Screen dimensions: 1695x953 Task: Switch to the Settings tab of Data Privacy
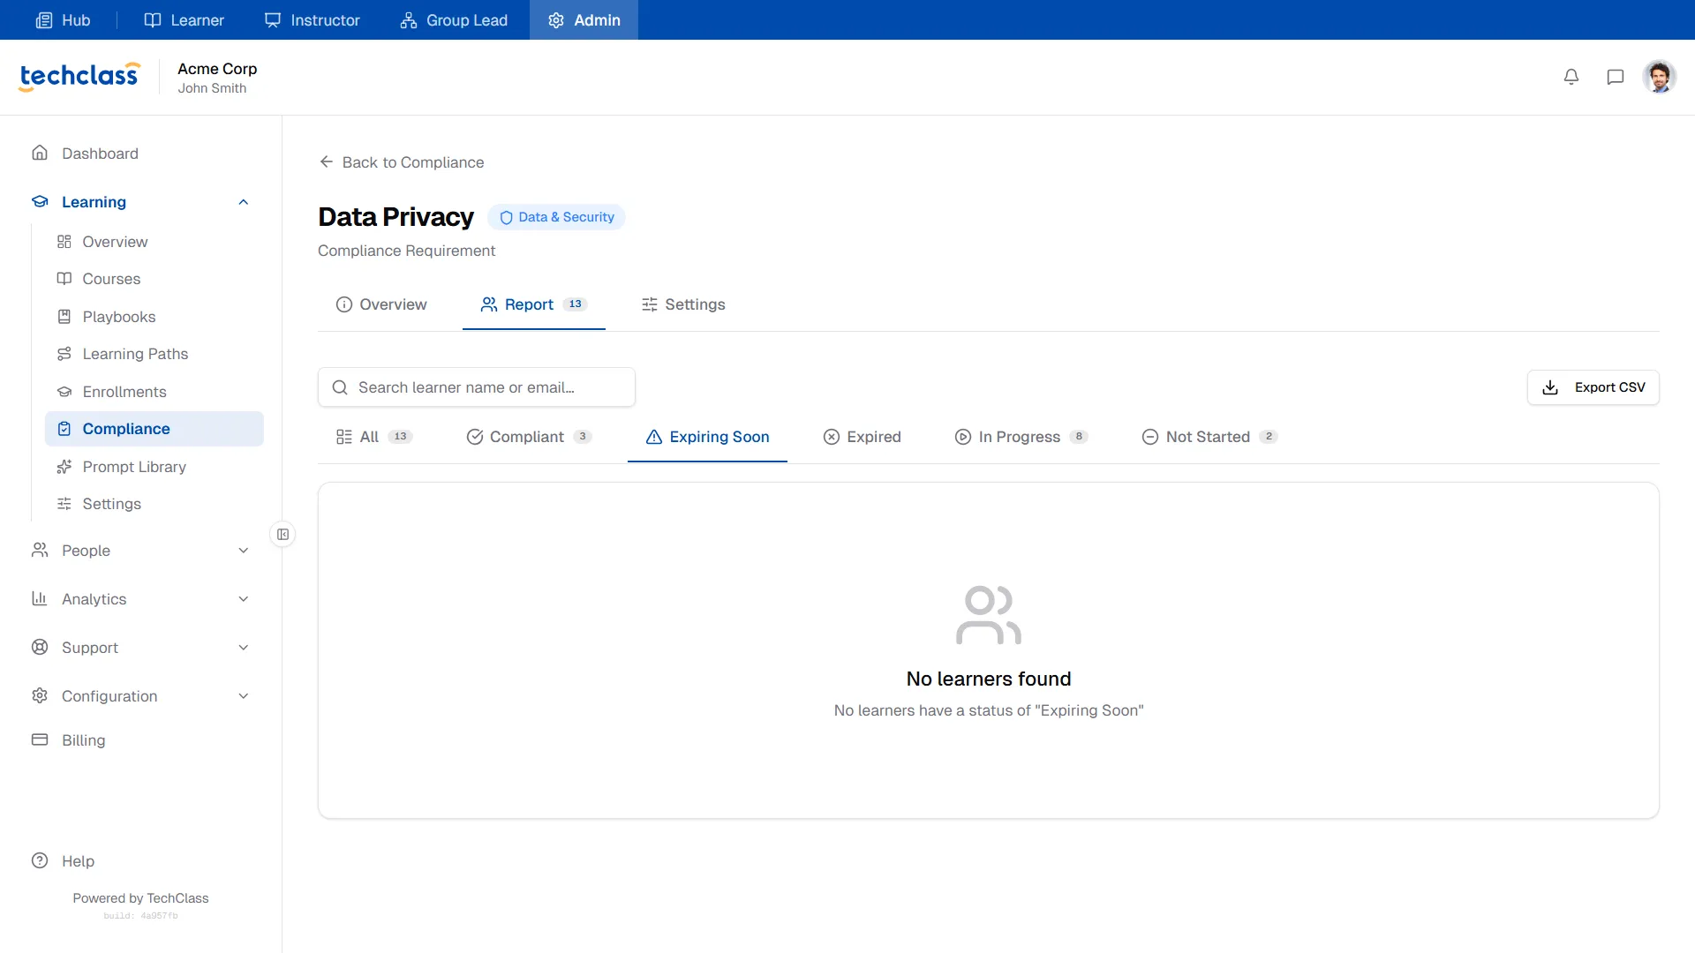[683, 304]
